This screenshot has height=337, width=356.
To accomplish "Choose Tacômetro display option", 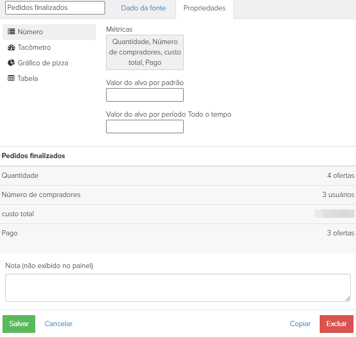I will 34,48.
